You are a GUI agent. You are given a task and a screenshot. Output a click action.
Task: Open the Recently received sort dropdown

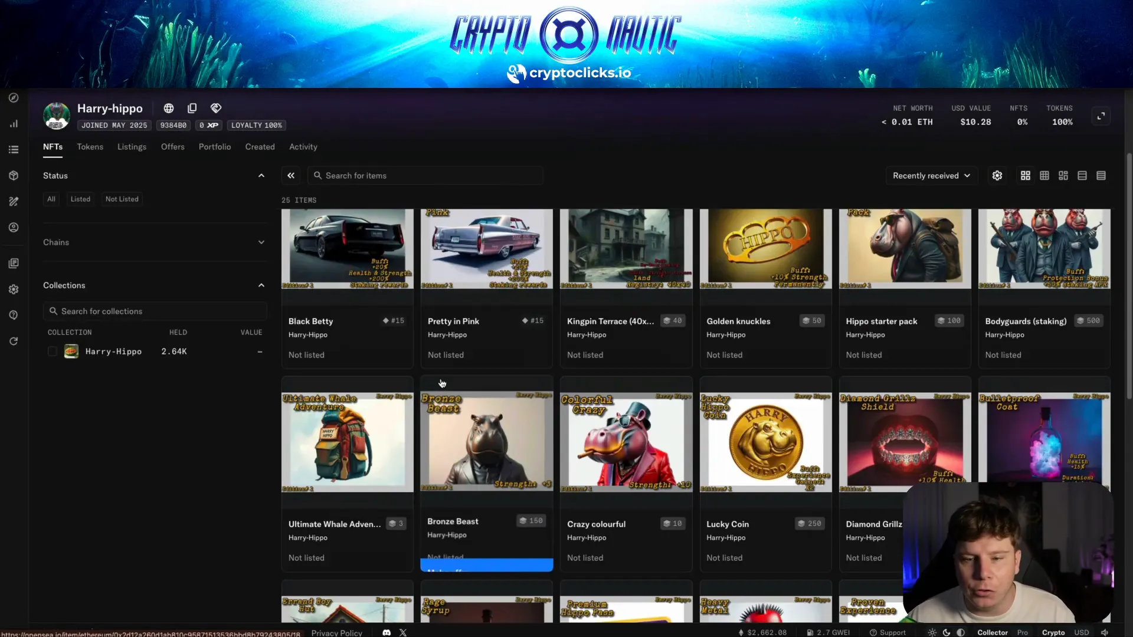click(x=931, y=176)
